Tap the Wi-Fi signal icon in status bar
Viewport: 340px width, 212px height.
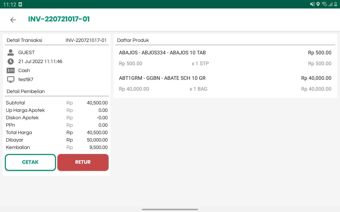click(324, 4)
